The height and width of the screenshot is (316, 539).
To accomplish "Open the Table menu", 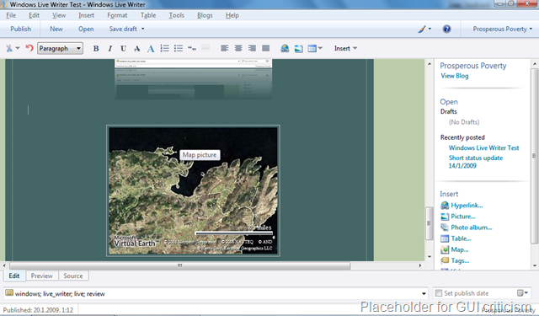I will [x=148, y=15].
